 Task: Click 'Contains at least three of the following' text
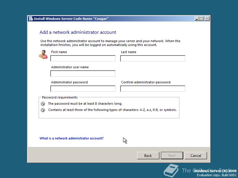(112, 110)
